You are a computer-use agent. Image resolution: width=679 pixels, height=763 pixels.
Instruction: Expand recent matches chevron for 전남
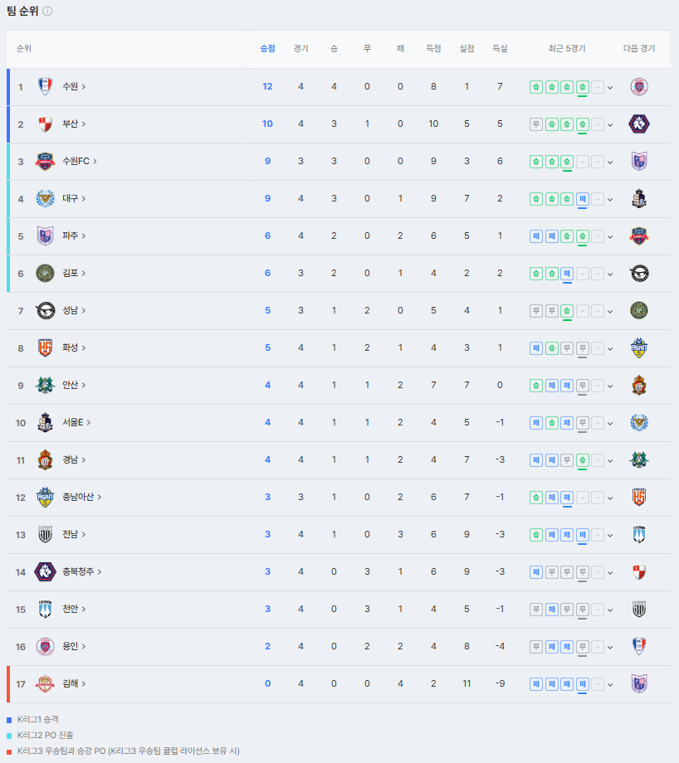coord(610,535)
